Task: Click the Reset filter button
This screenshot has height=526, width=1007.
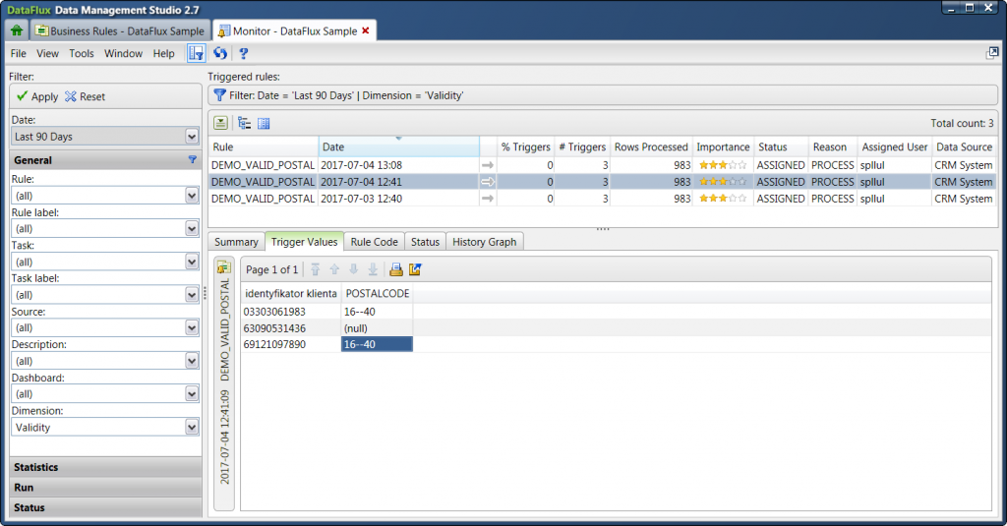Action: [86, 96]
